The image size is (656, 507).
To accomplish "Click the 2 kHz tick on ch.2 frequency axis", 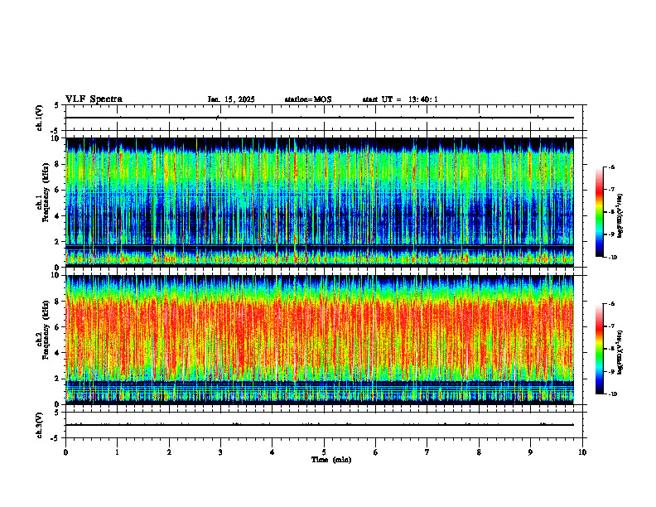I will (59, 379).
